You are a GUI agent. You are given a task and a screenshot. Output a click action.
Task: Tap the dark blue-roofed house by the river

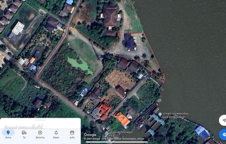[129, 42]
